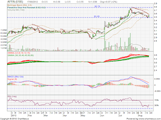
Task: Click the 2.9 price axis label
Action: pyautogui.click(x=155, y=37)
